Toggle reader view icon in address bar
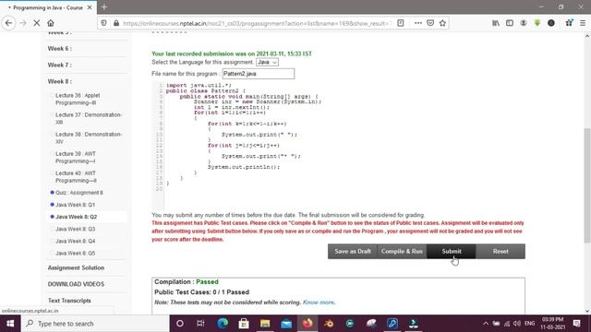This screenshot has height=332, width=591. (x=401, y=23)
